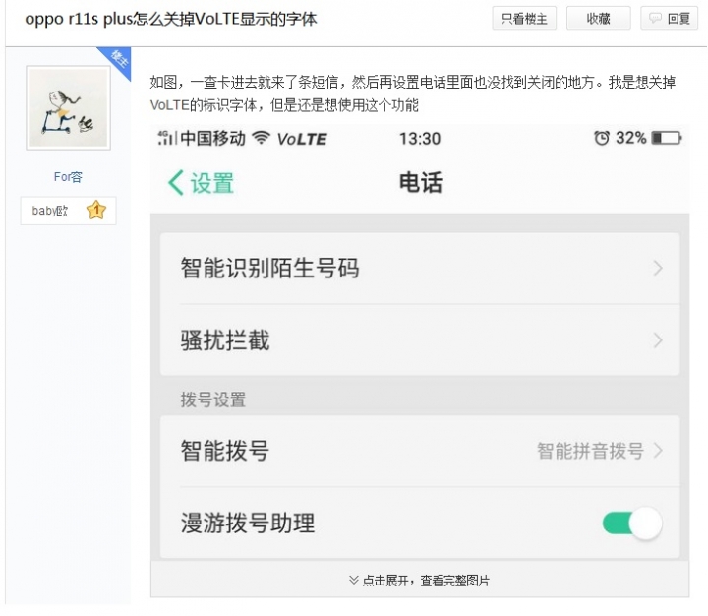
Task: Click the post title oppo r11s plus
Action: tap(171, 19)
